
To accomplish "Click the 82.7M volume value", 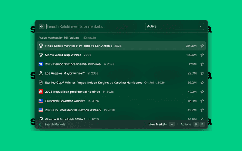I will coord(192,73).
